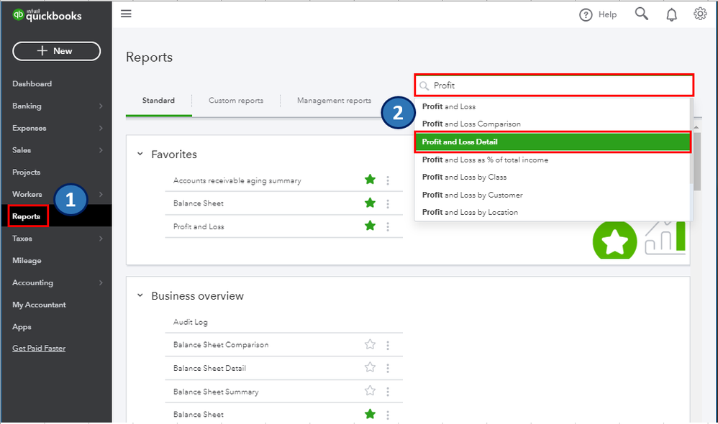
Task: Select Profit and Loss Detail from results
Action: click(x=552, y=142)
